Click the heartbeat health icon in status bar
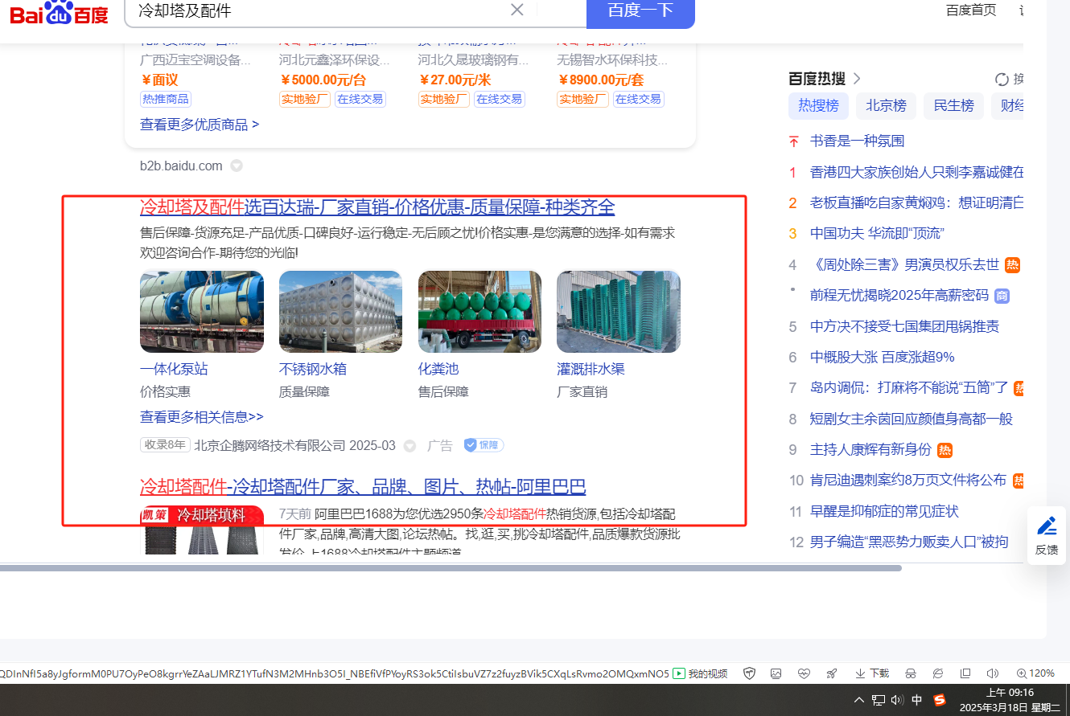Screen dimensions: 1070x716 (804, 673)
